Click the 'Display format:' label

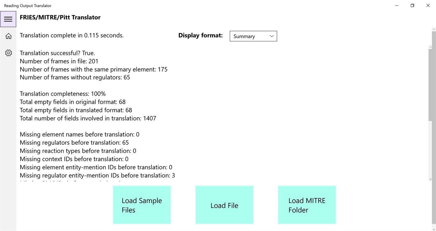point(200,36)
